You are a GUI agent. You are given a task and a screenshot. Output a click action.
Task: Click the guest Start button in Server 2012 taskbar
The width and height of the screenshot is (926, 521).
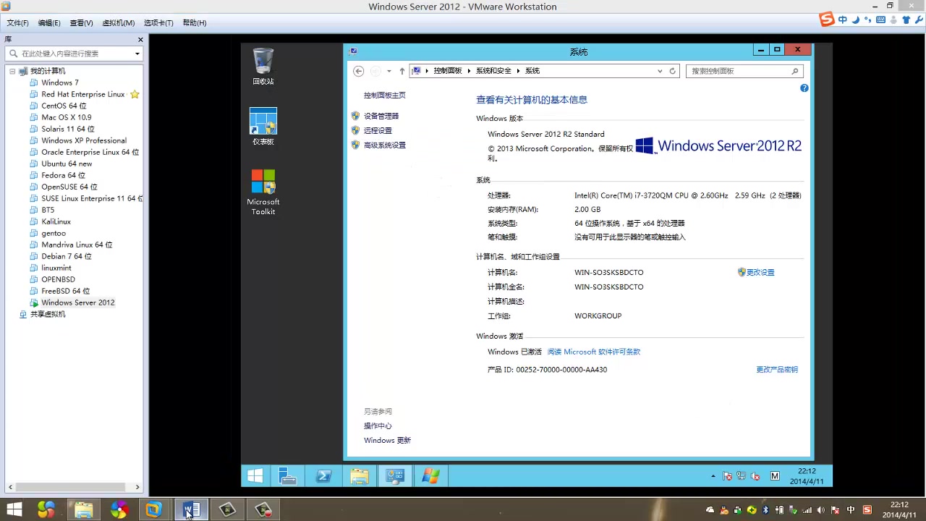[x=255, y=476]
